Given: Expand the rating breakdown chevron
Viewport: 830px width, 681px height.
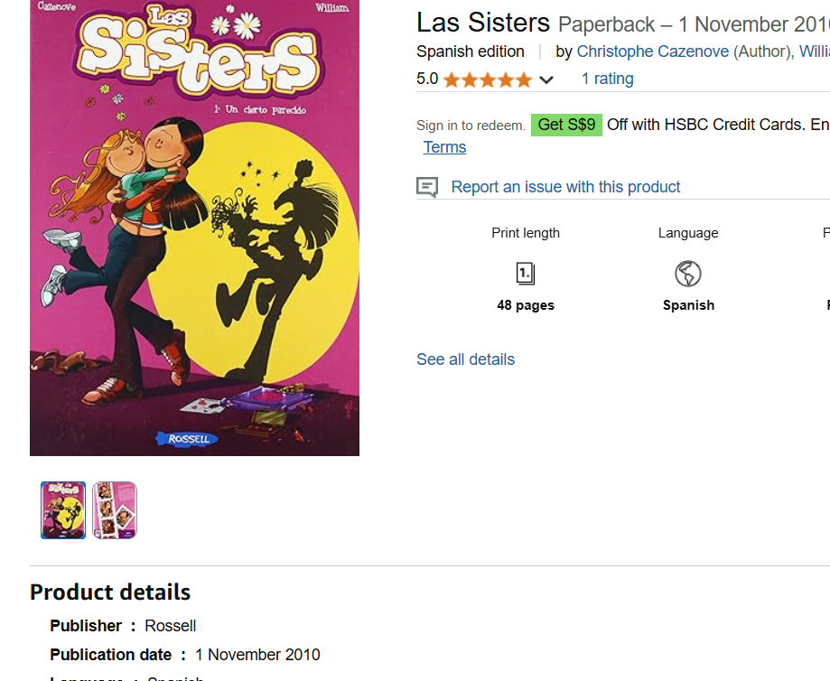Looking at the screenshot, I should click(546, 80).
